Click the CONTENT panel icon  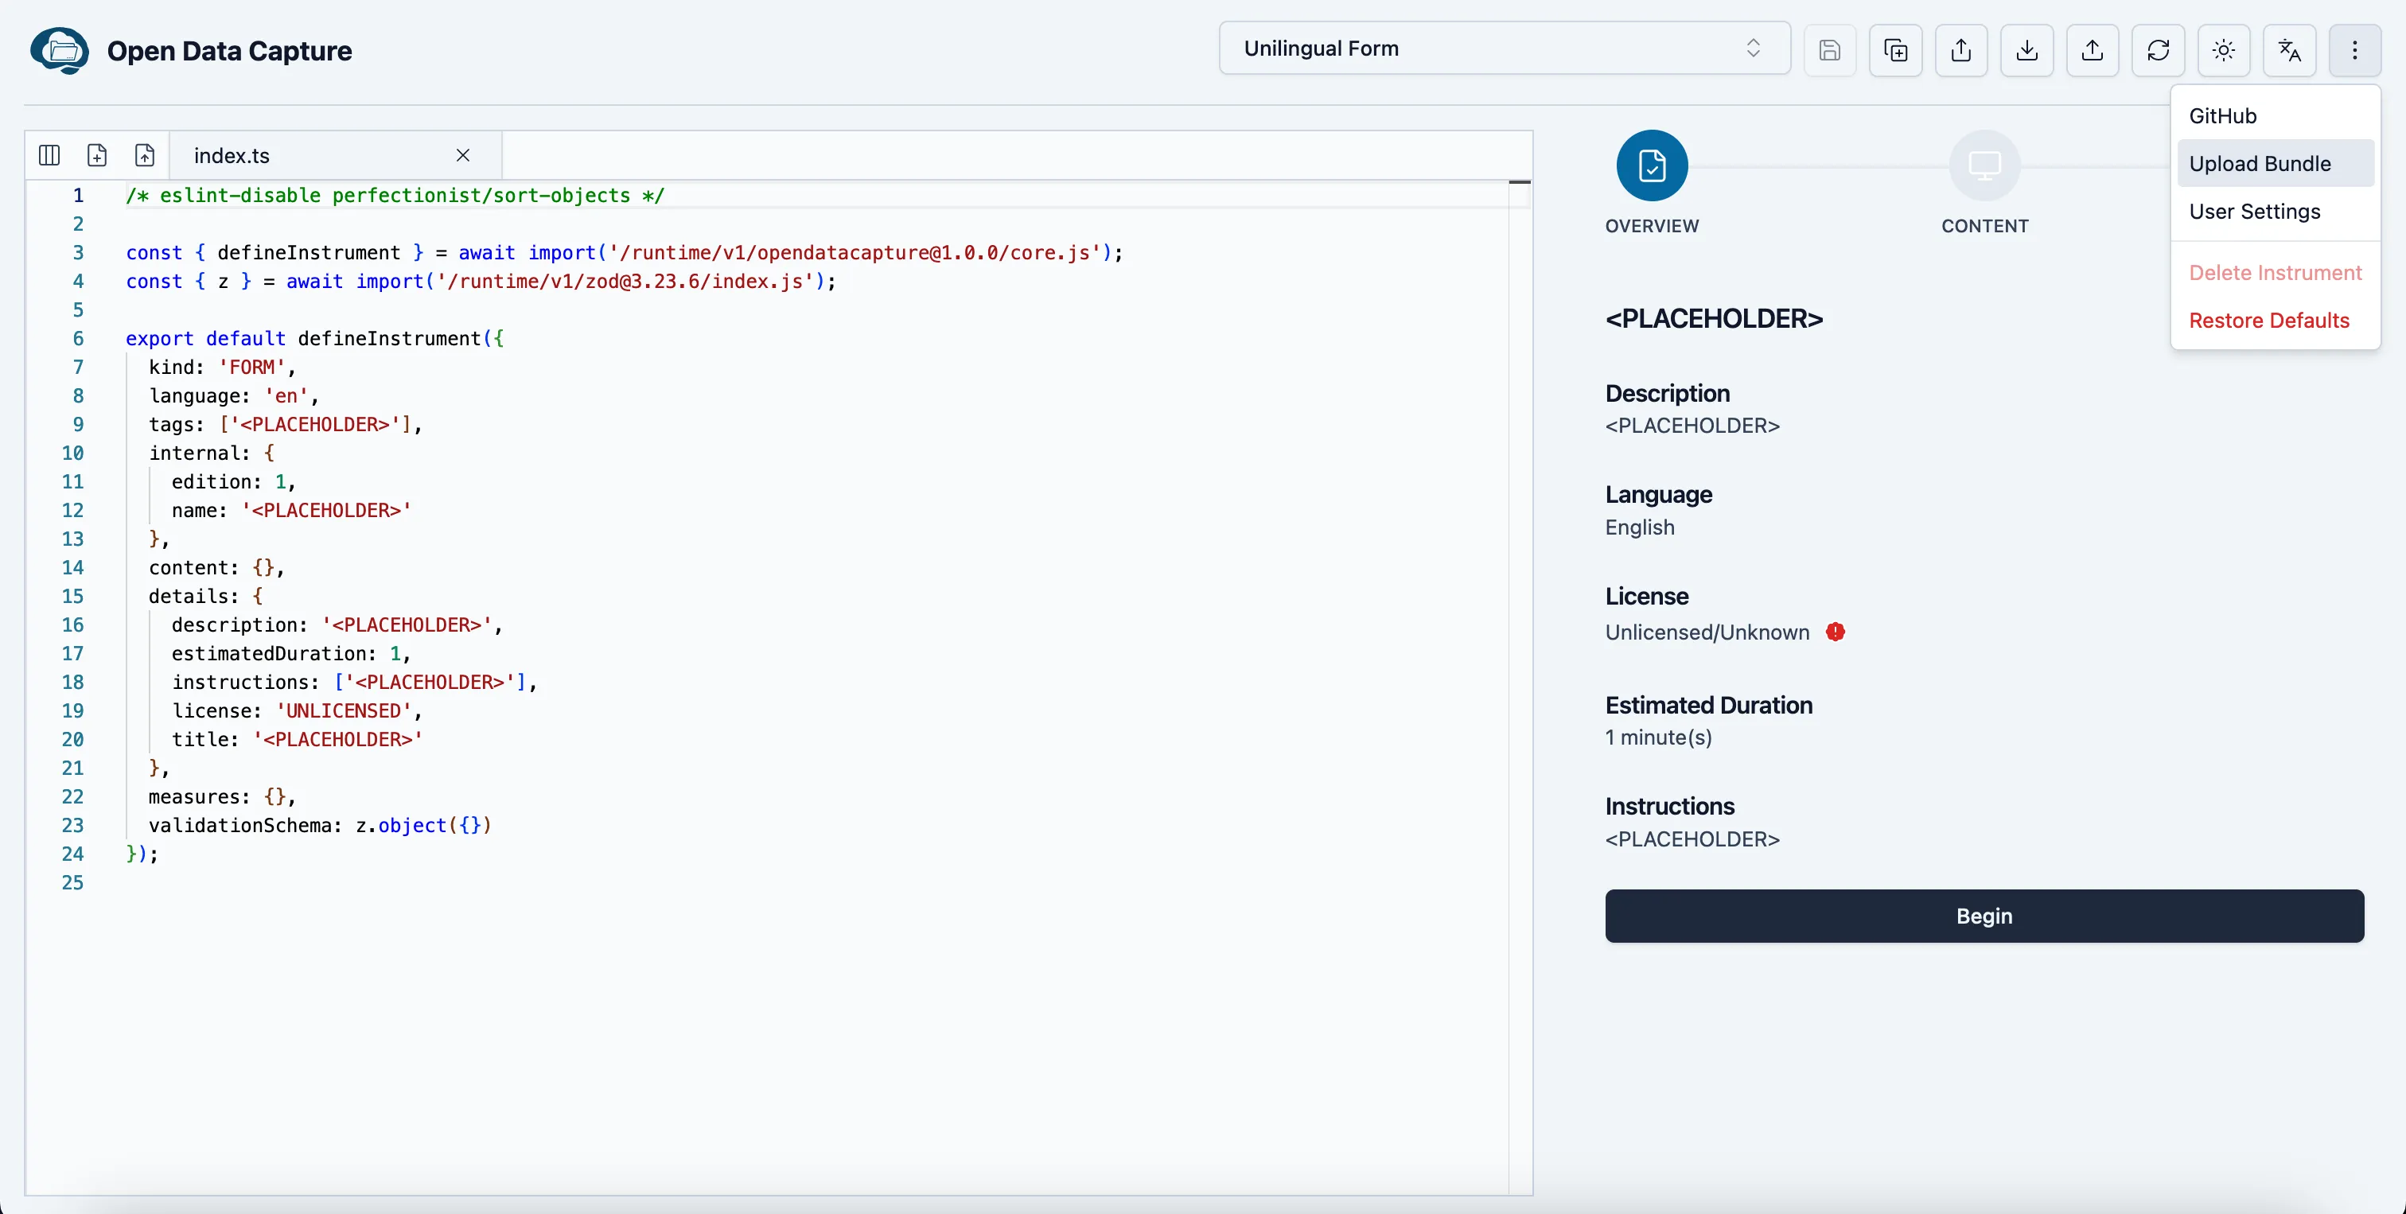[x=1987, y=164]
